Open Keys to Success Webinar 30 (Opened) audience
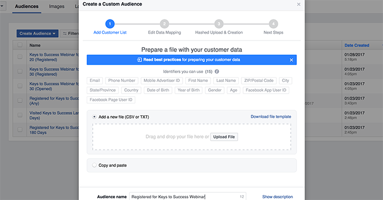The width and height of the screenshot is (383, 200). click(54, 86)
